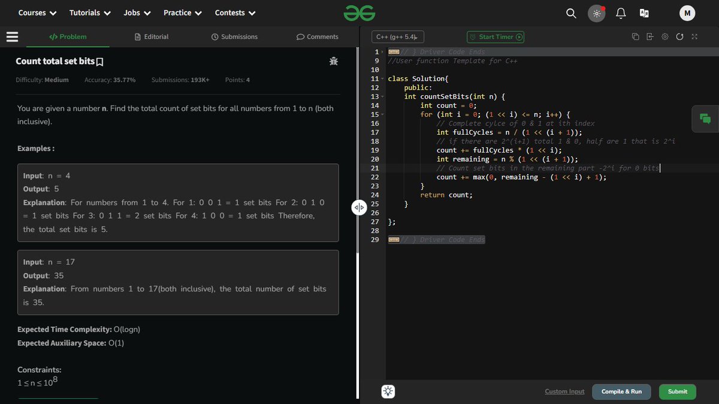Submit the solution
This screenshot has width=719, height=404.
(678, 391)
